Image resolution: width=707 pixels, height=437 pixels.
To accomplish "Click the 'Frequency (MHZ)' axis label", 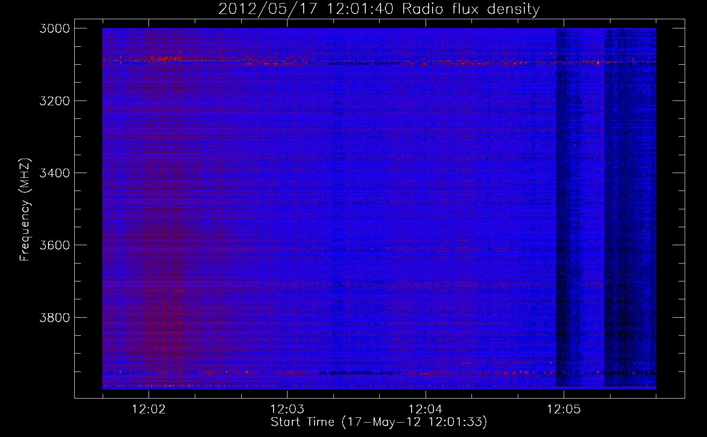I will (25, 210).
